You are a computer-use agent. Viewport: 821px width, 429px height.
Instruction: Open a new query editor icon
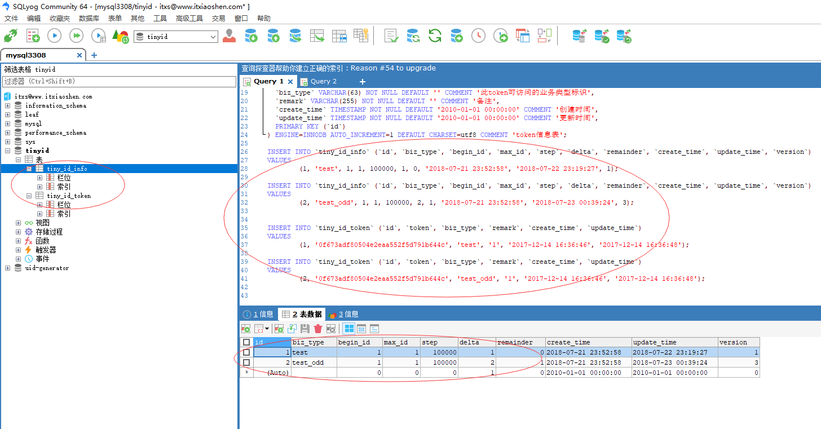(33, 36)
